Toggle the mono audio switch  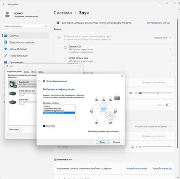168,105
